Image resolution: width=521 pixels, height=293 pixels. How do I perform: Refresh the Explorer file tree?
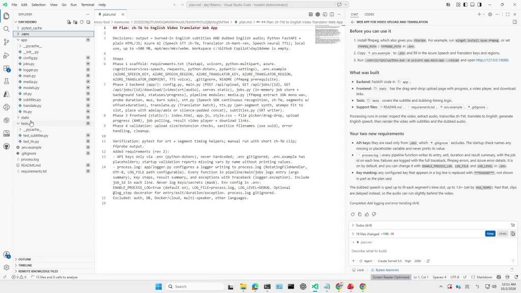(x=82, y=22)
